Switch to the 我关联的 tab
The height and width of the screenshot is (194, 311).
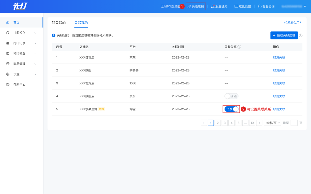pyautogui.click(x=59, y=23)
